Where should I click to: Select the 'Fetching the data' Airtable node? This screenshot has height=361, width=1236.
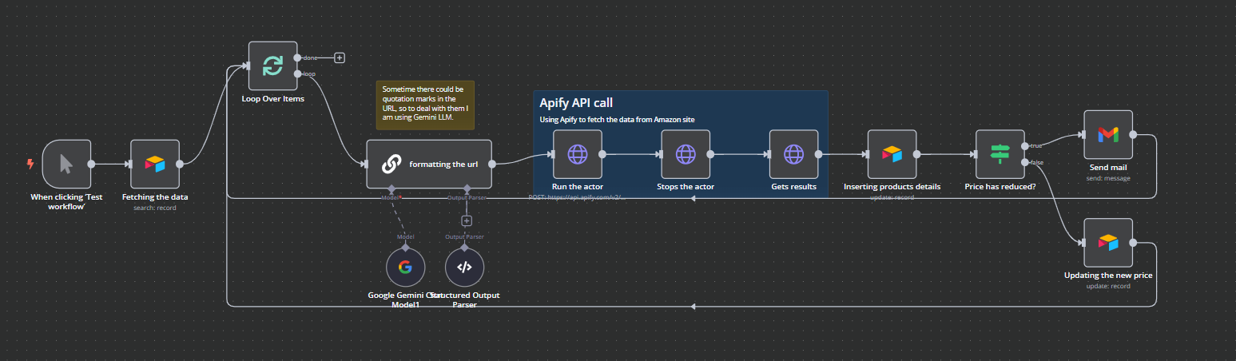pos(155,164)
